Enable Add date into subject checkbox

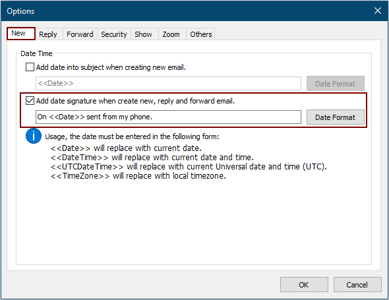coord(30,67)
